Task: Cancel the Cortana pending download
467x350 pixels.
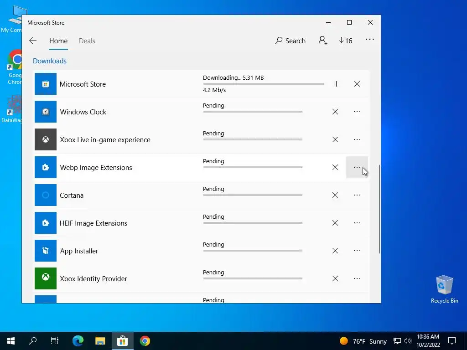Action: (x=335, y=195)
